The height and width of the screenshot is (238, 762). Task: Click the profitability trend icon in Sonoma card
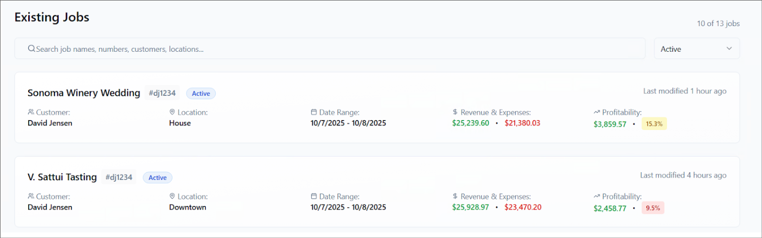click(x=597, y=112)
